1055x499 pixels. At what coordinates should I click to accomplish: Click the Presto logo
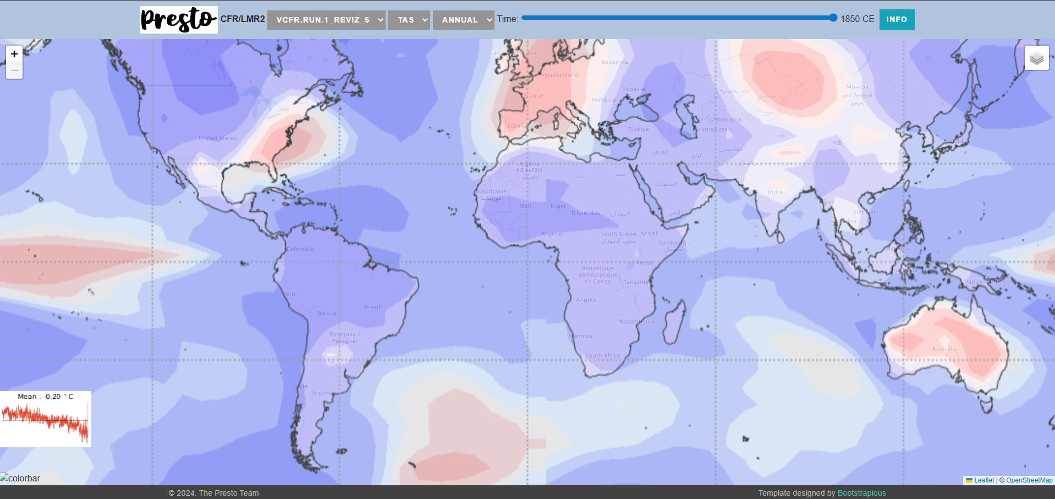179,20
